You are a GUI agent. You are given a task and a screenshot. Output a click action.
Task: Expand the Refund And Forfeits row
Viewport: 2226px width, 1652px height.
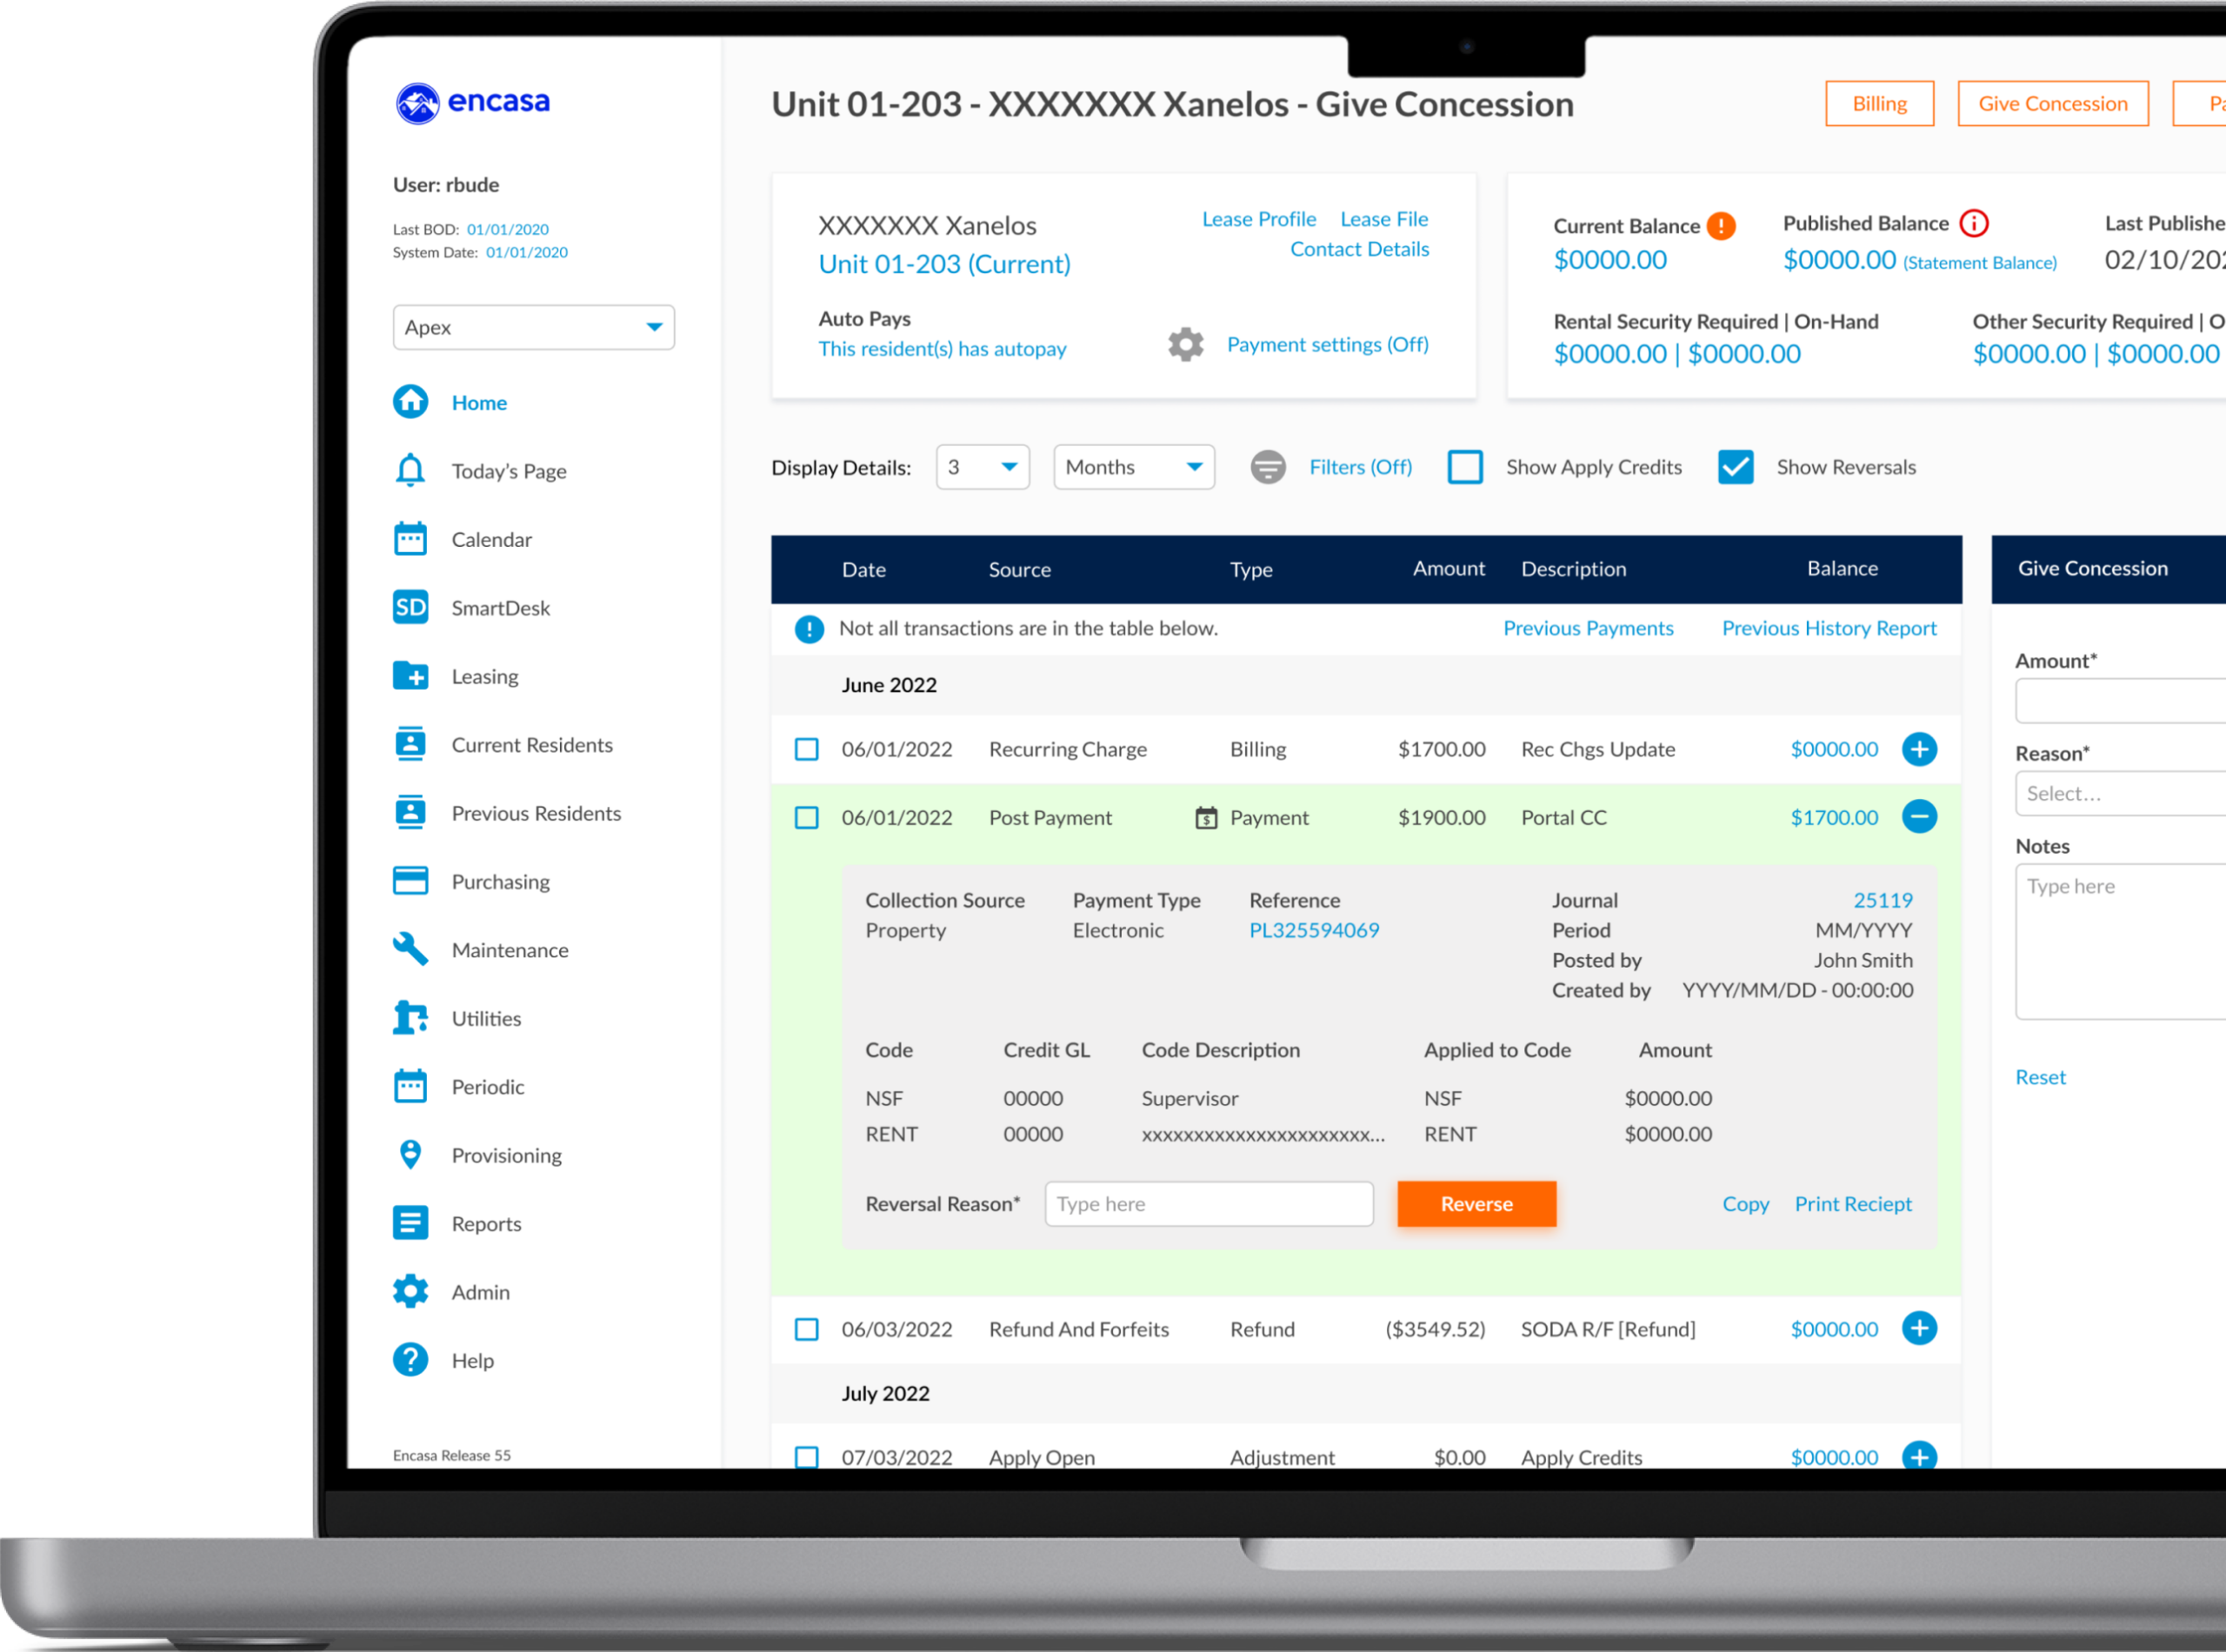1918,1329
